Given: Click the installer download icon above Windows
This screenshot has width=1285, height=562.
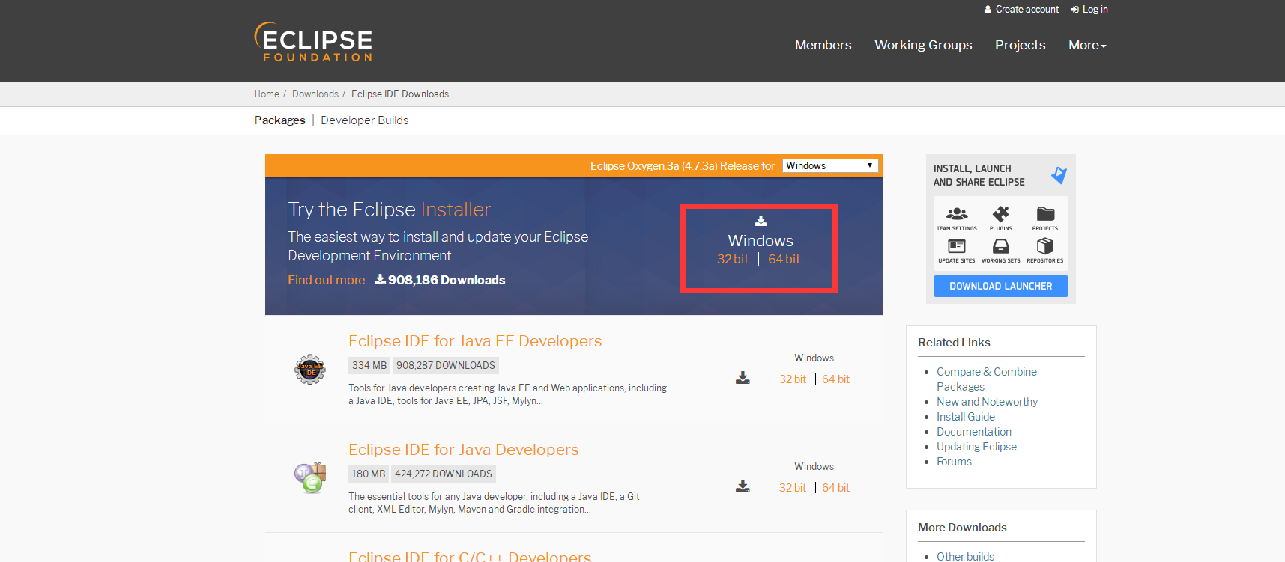Looking at the screenshot, I should [761, 221].
